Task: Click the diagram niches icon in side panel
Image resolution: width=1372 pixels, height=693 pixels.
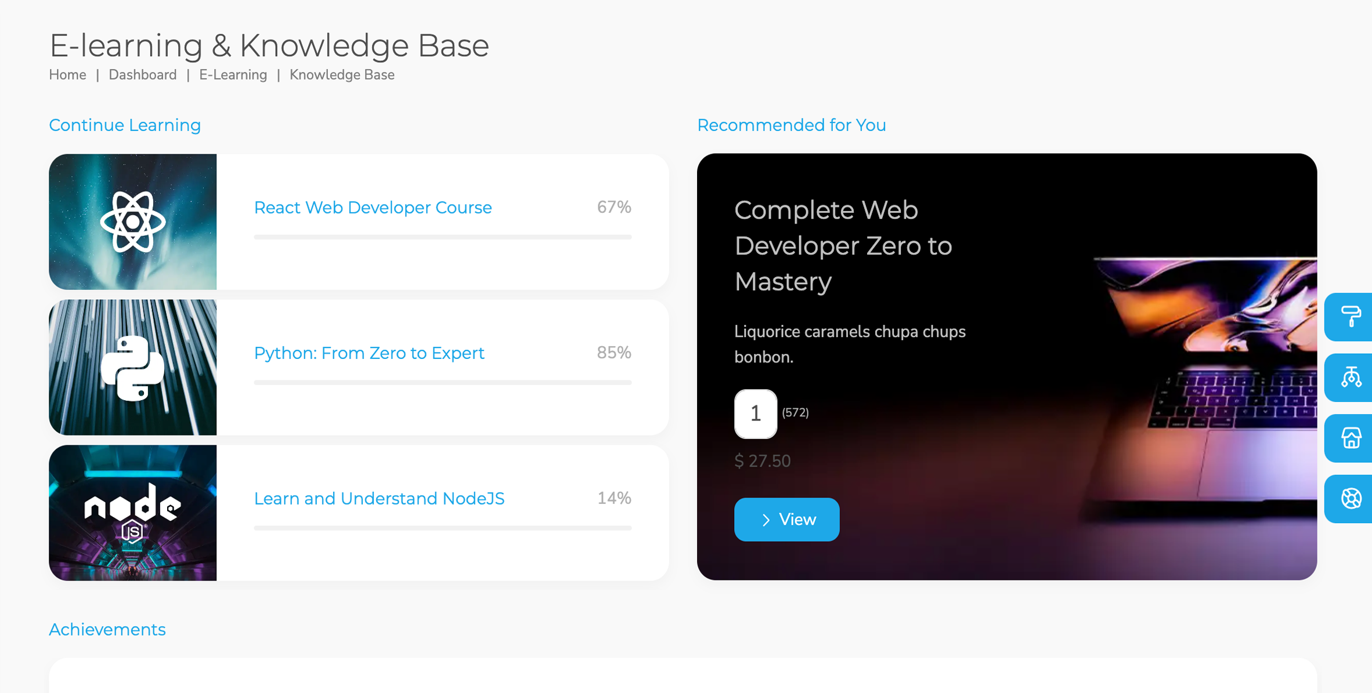Action: coord(1351,378)
